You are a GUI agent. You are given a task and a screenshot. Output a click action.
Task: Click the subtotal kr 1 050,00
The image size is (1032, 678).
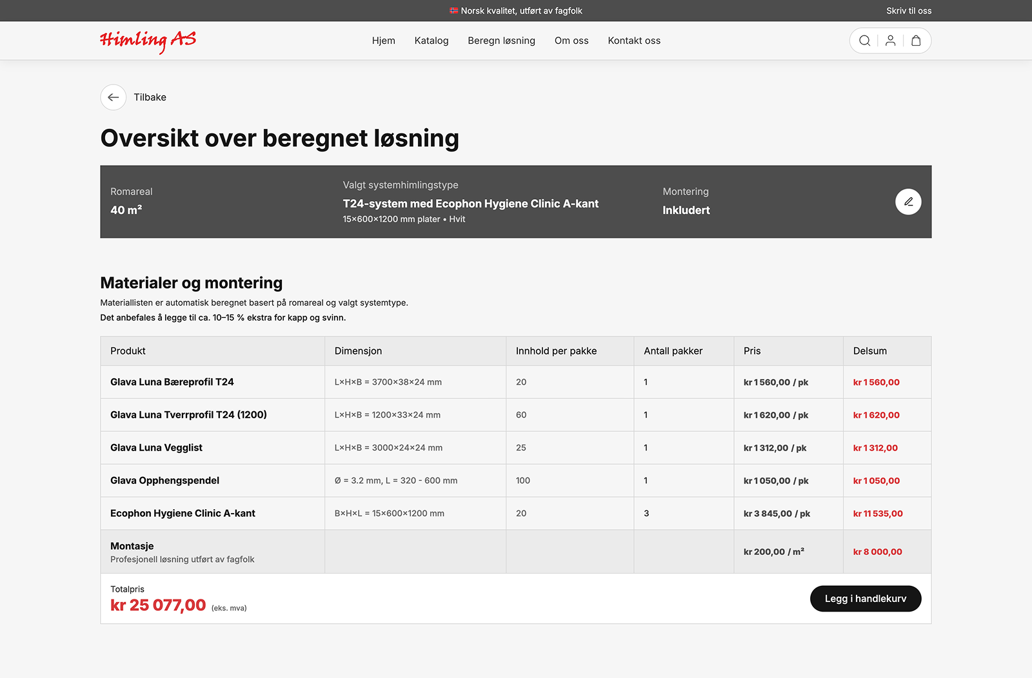coord(877,481)
